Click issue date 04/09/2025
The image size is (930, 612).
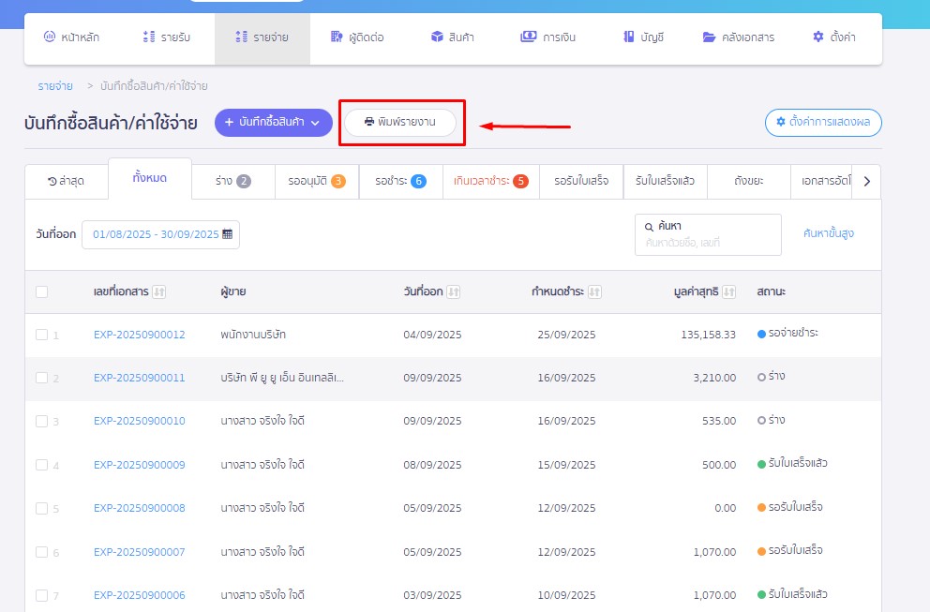pos(432,335)
